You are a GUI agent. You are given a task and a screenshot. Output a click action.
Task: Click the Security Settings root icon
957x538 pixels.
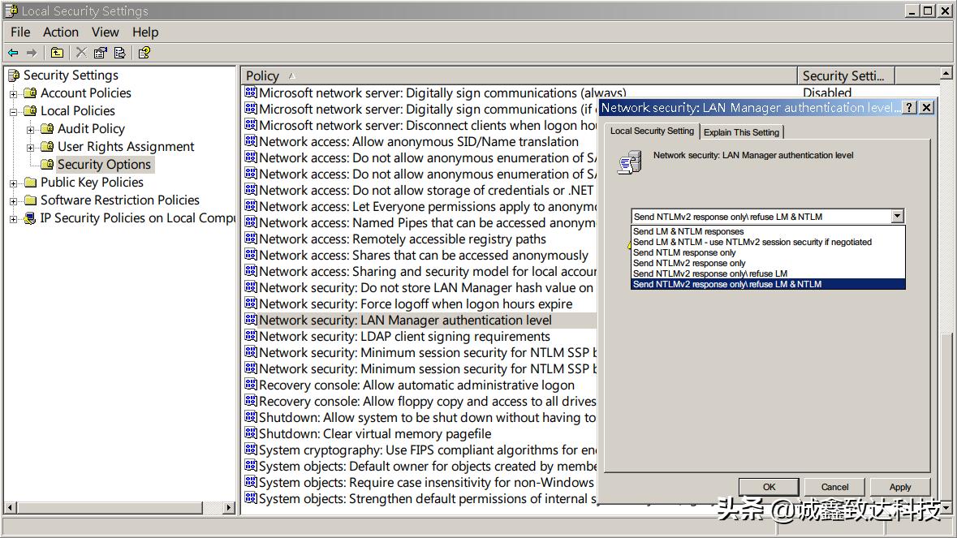(14, 75)
